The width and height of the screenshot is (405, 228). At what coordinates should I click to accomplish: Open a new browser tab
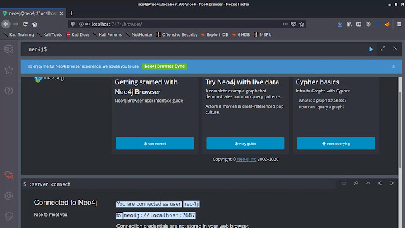point(72,13)
